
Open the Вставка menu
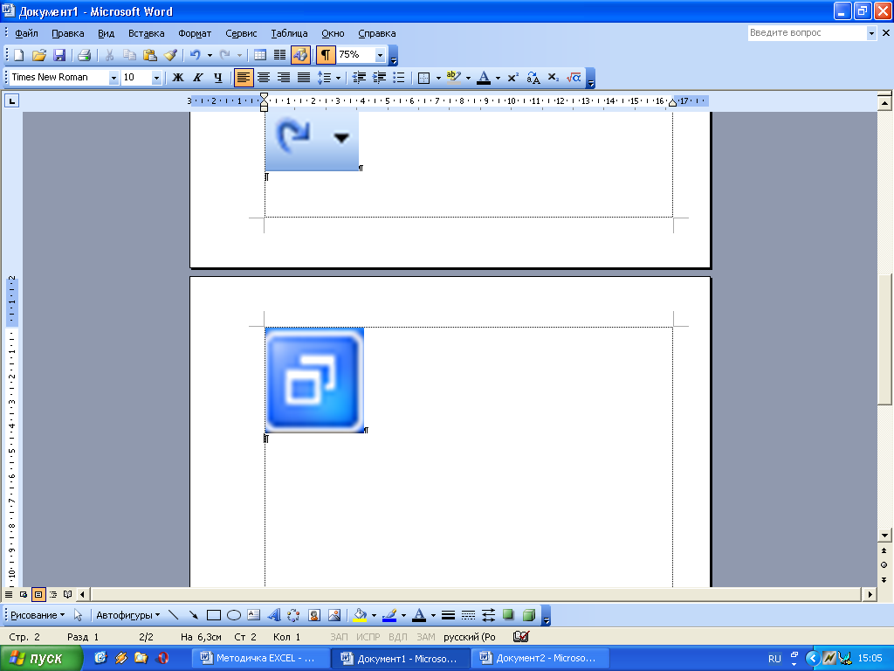(146, 33)
